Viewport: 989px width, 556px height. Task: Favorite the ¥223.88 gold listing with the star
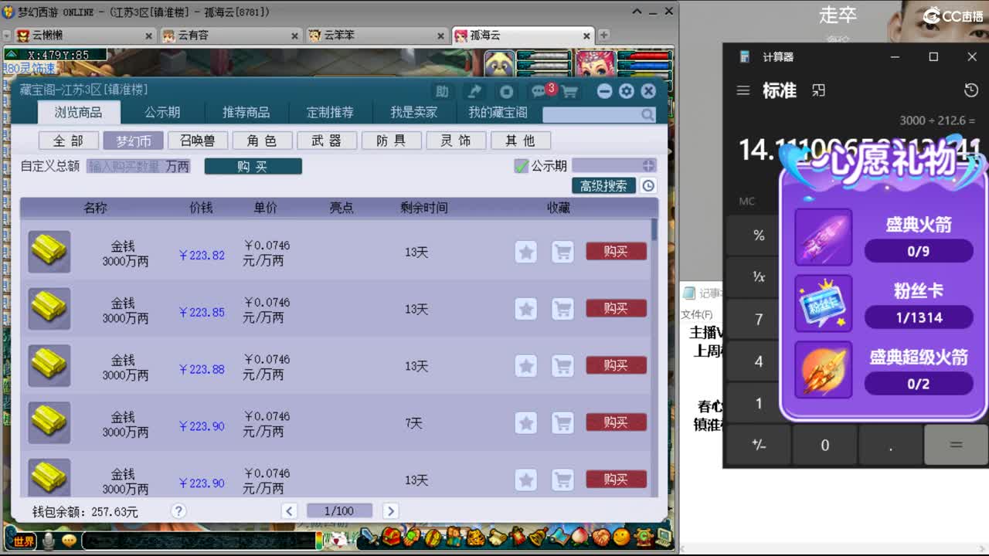[x=526, y=366]
